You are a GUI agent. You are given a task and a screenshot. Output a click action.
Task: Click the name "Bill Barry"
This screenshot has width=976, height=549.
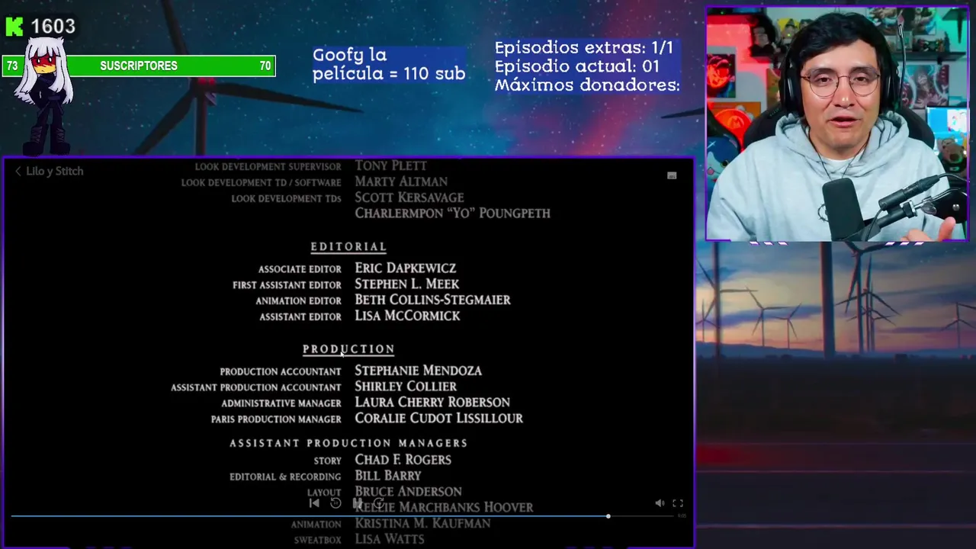388,476
